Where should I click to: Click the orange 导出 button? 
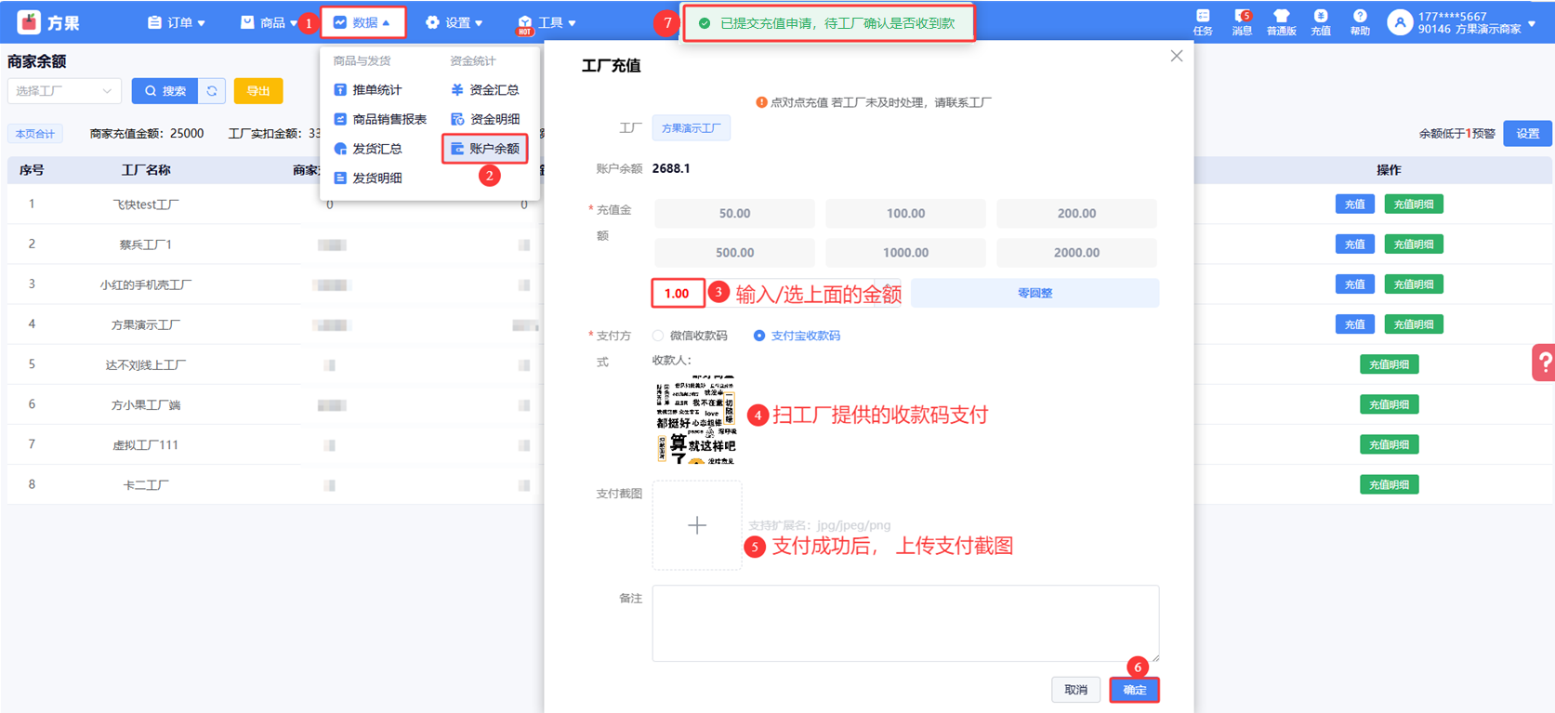258,91
